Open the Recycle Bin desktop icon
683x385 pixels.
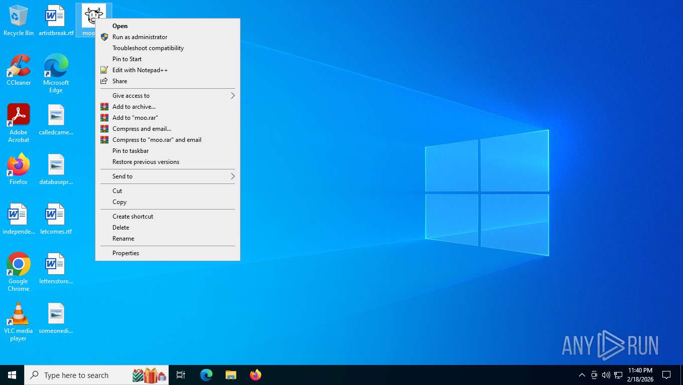click(19, 21)
